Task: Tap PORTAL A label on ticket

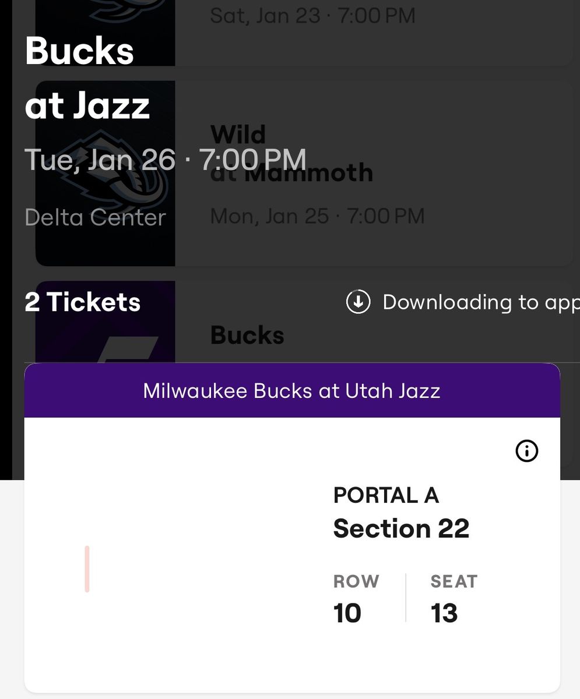Action: pyautogui.click(x=386, y=495)
